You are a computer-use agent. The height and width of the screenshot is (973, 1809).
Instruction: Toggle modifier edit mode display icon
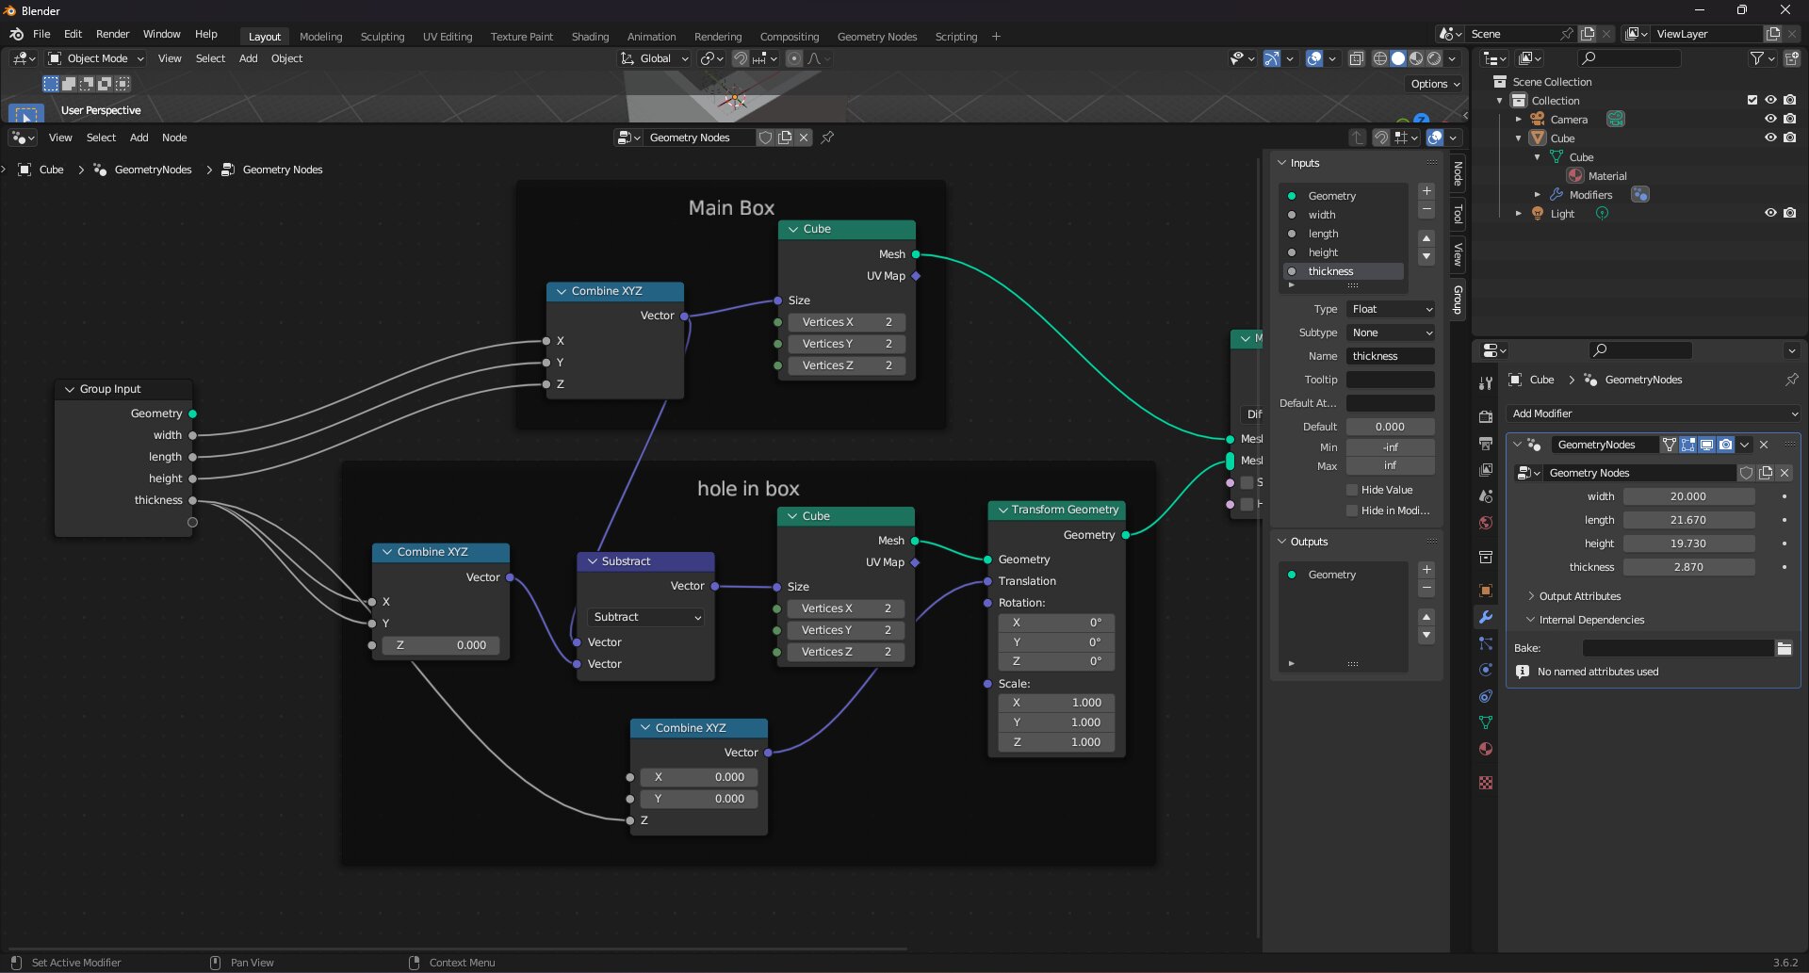[1688, 445]
